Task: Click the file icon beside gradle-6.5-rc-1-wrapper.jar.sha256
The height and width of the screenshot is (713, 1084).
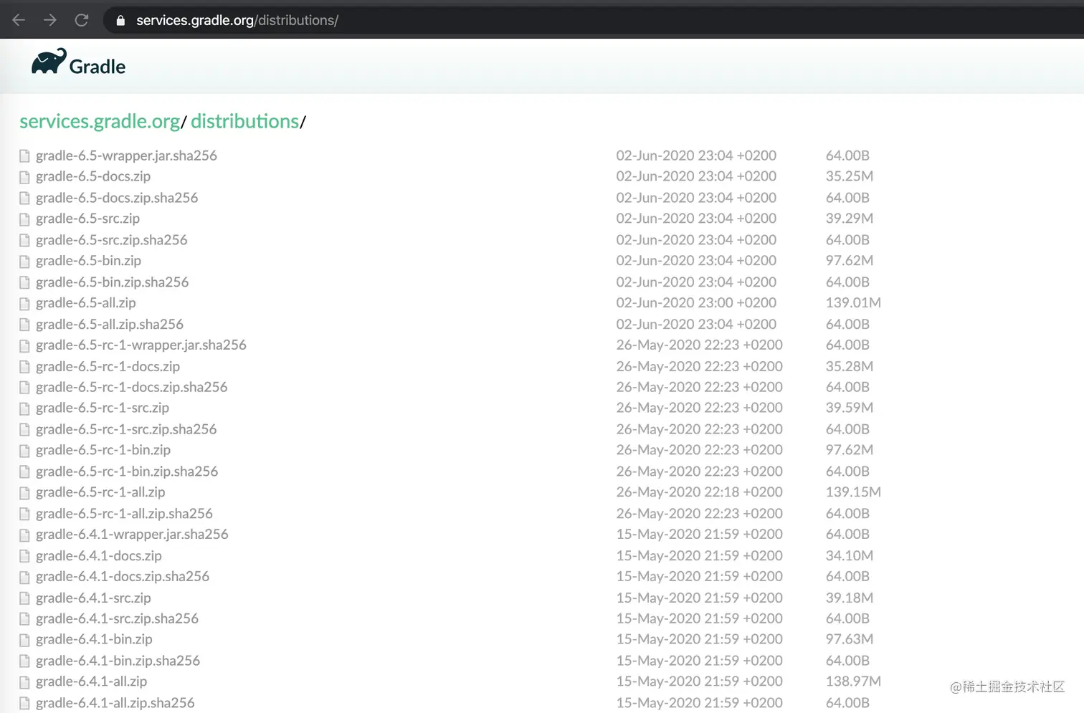Action: click(x=24, y=345)
